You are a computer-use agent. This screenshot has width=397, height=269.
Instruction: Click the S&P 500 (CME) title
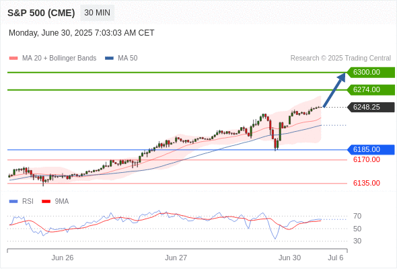pyautogui.click(x=41, y=13)
